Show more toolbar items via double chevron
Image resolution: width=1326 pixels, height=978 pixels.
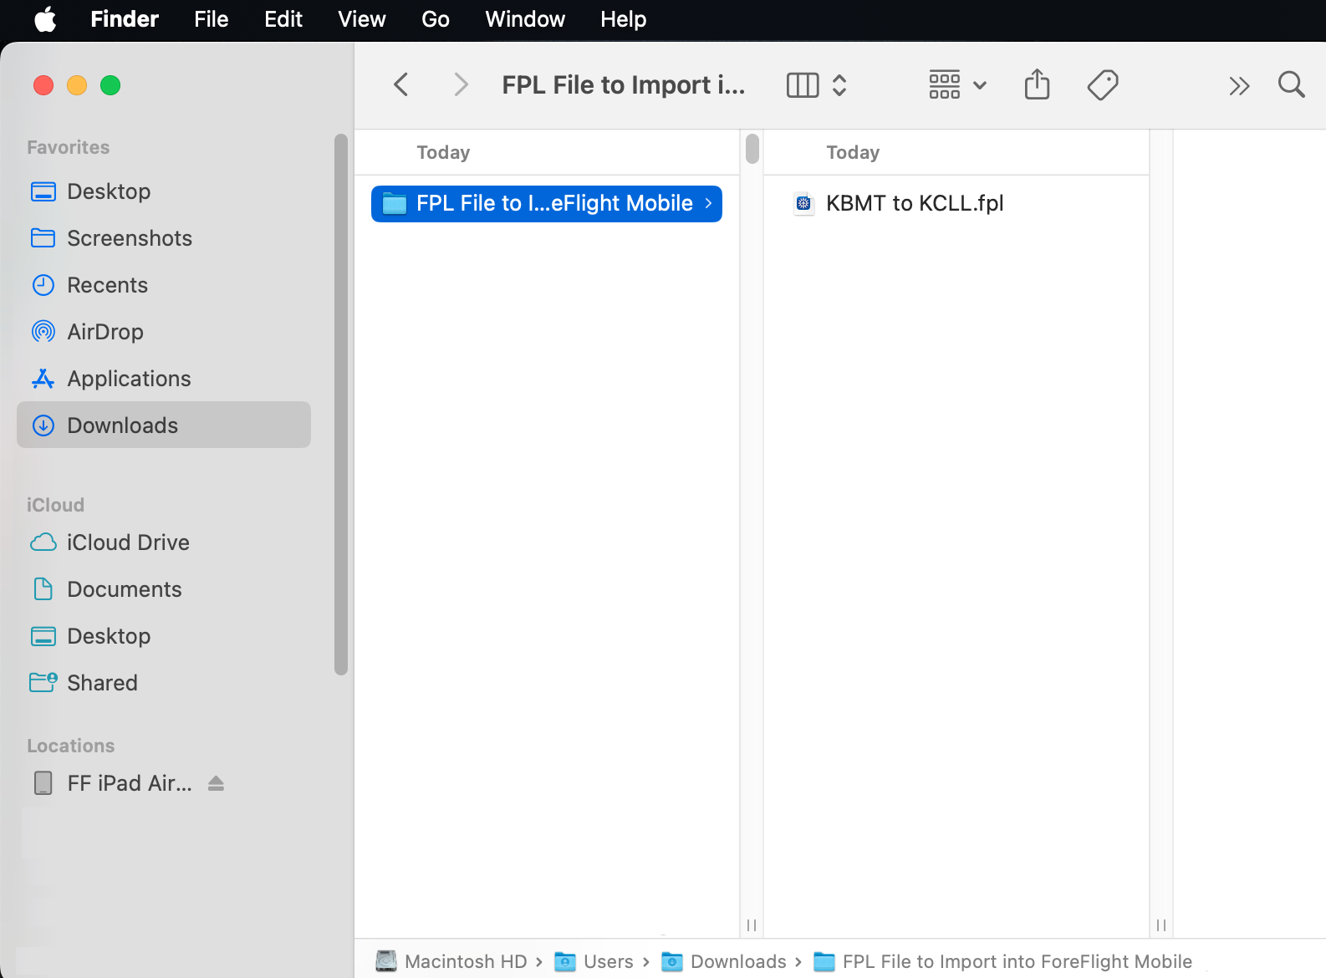click(x=1239, y=85)
